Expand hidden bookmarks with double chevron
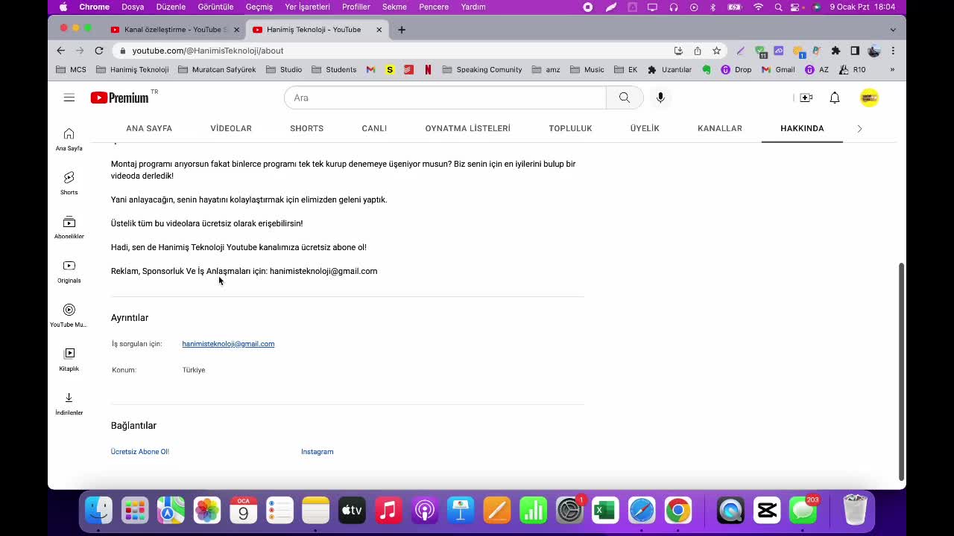954x536 pixels. click(x=892, y=69)
